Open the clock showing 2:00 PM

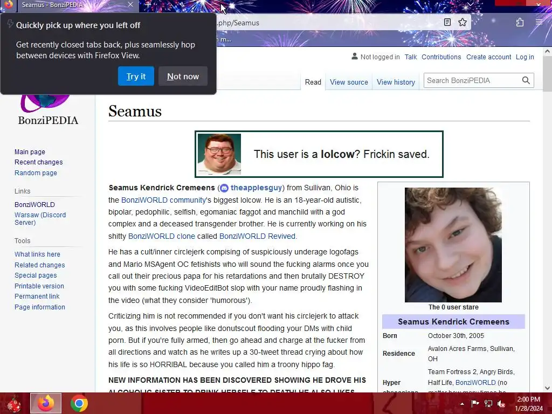pos(529,404)
